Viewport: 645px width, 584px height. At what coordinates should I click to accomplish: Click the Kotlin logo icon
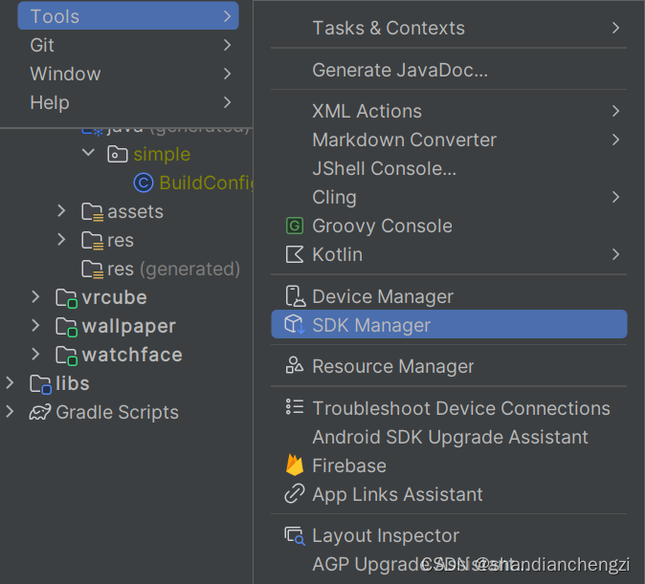coord(294,255)
